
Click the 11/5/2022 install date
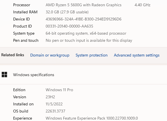click(54, 104)
